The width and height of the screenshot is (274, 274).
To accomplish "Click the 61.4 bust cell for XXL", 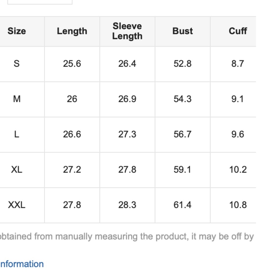I will tap(182, 205).
